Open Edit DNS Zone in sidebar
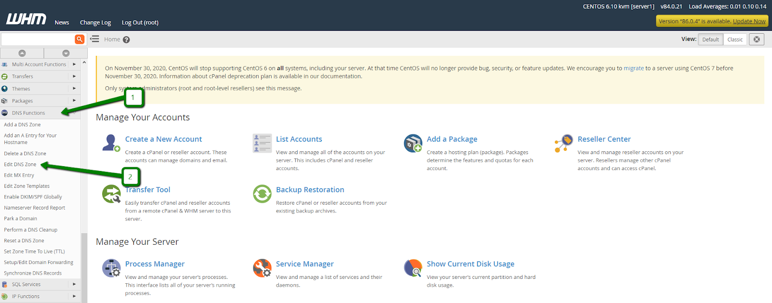This screenshot has height=303, width=772. [x=20, y=164]
